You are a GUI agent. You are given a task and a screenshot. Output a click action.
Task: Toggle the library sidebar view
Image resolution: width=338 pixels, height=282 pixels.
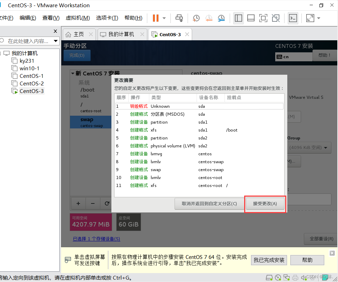click(x=238, y=18)
